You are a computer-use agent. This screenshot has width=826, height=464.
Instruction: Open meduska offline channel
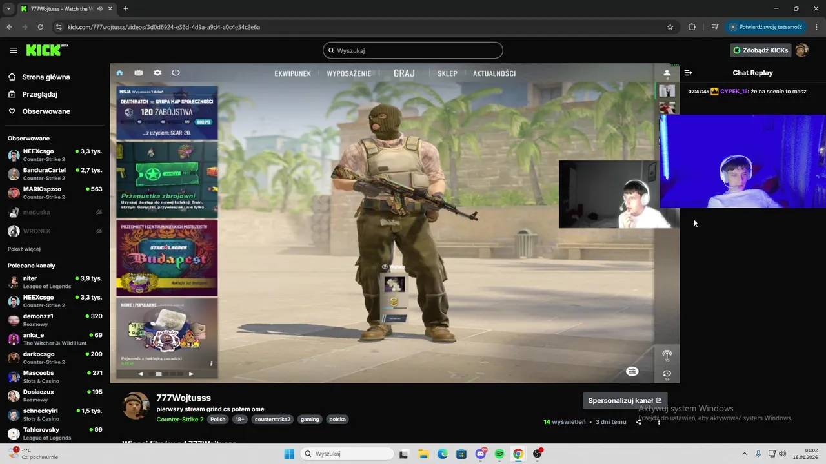55,212
